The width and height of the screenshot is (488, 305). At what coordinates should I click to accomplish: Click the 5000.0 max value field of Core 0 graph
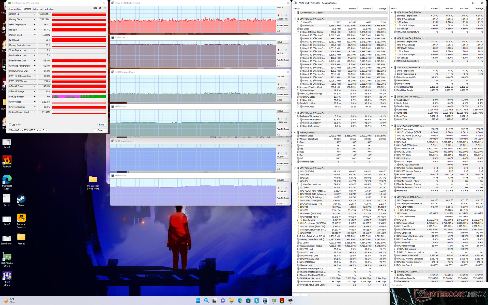tap(282, 8)
